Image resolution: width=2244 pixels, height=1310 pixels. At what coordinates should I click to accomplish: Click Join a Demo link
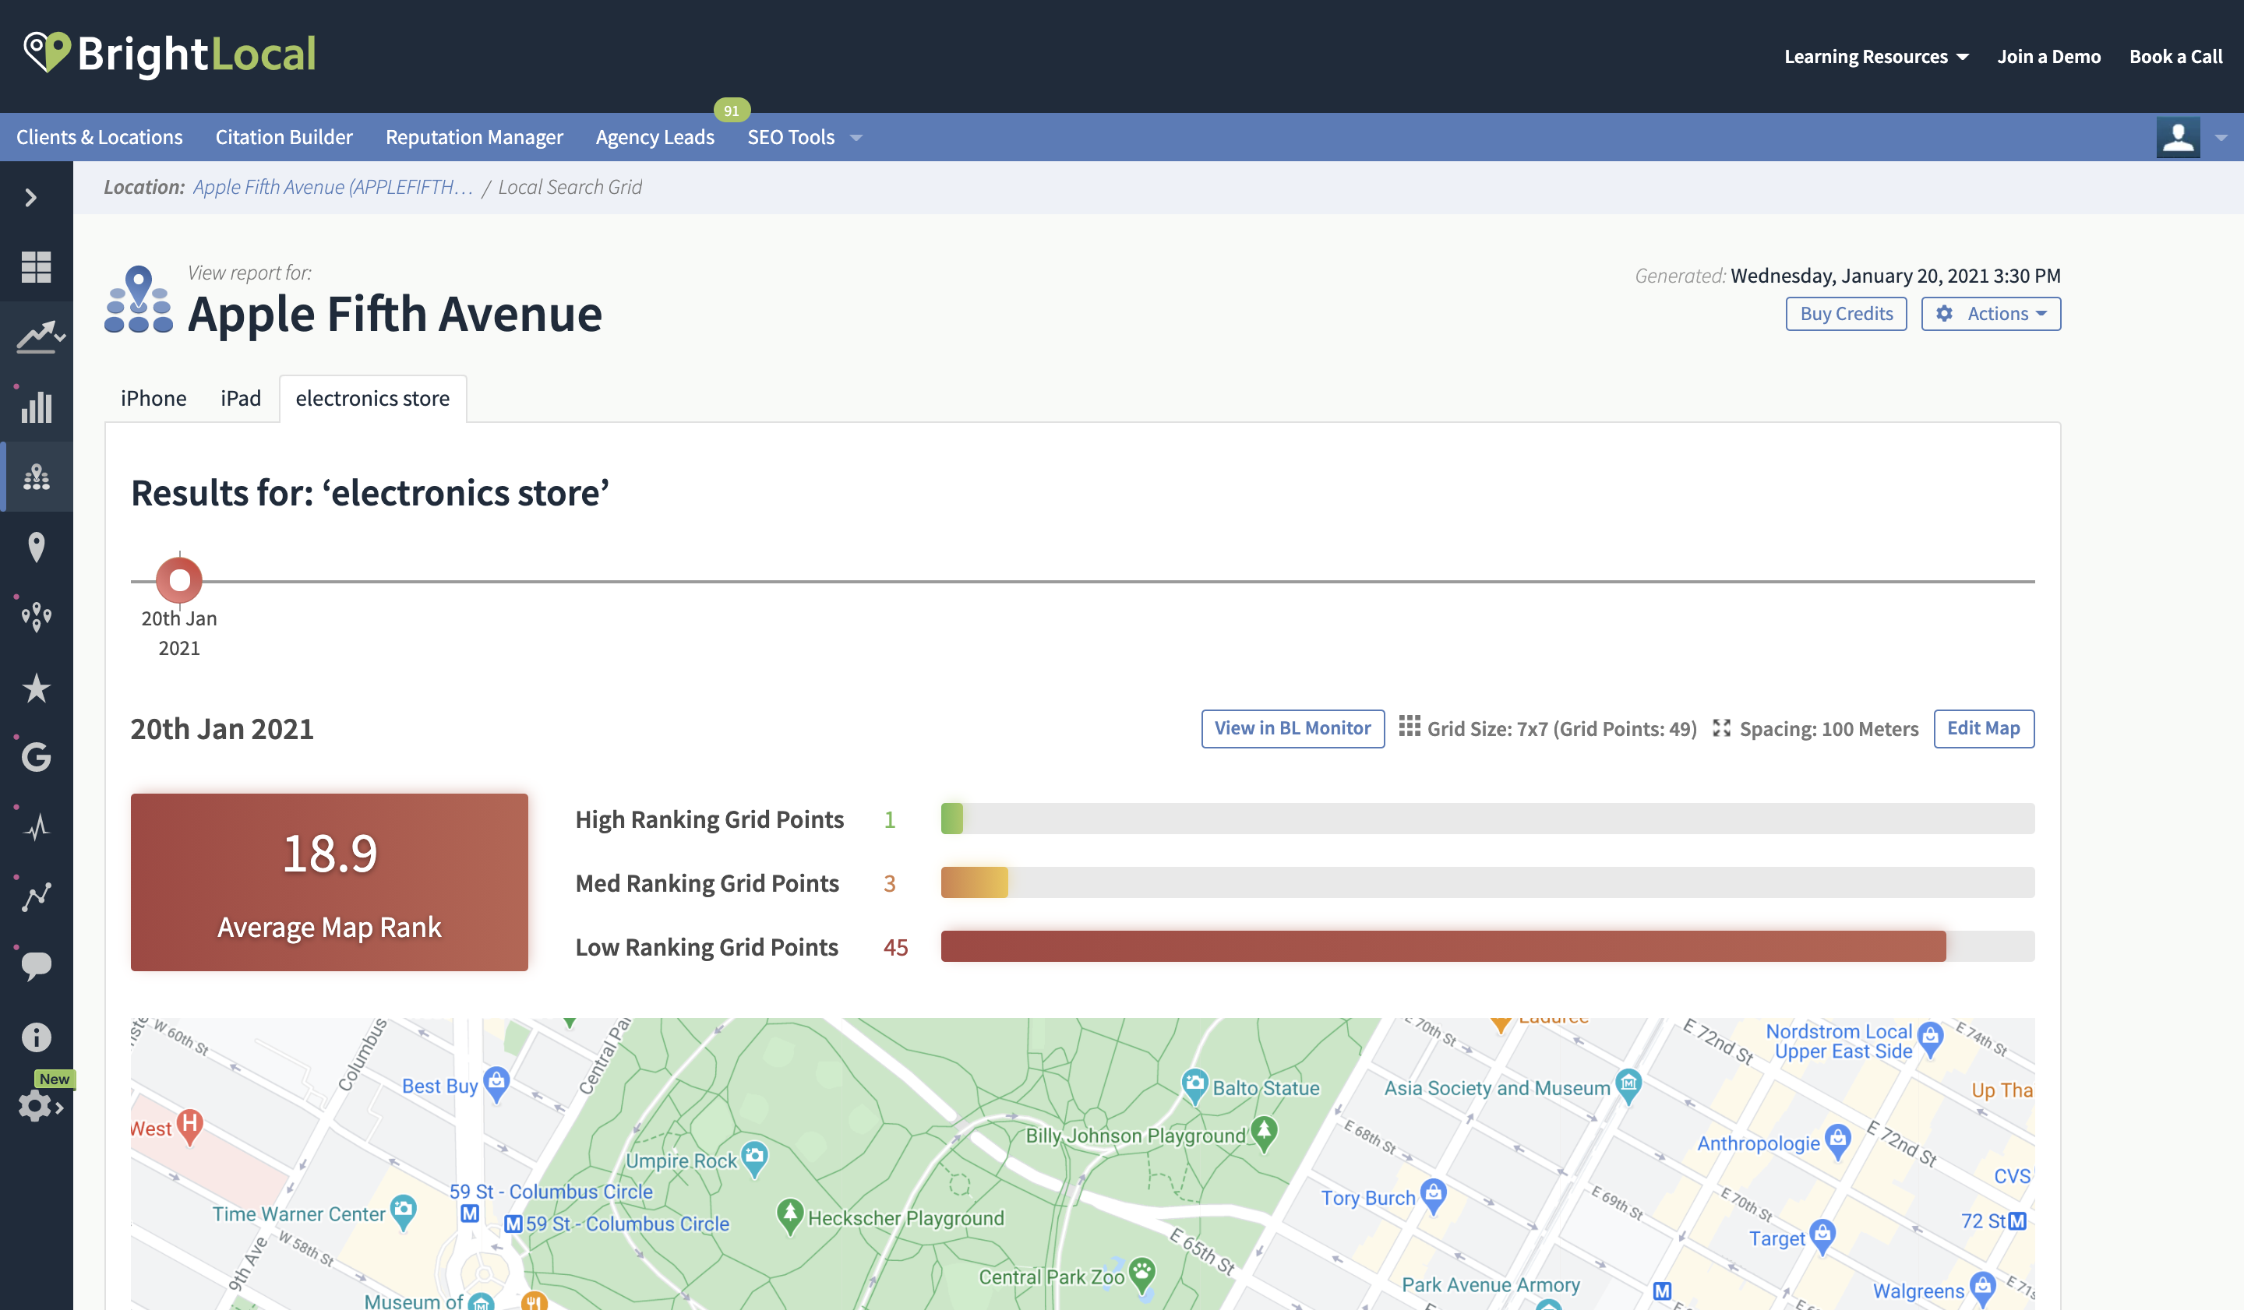click(x=2048, y=56)
